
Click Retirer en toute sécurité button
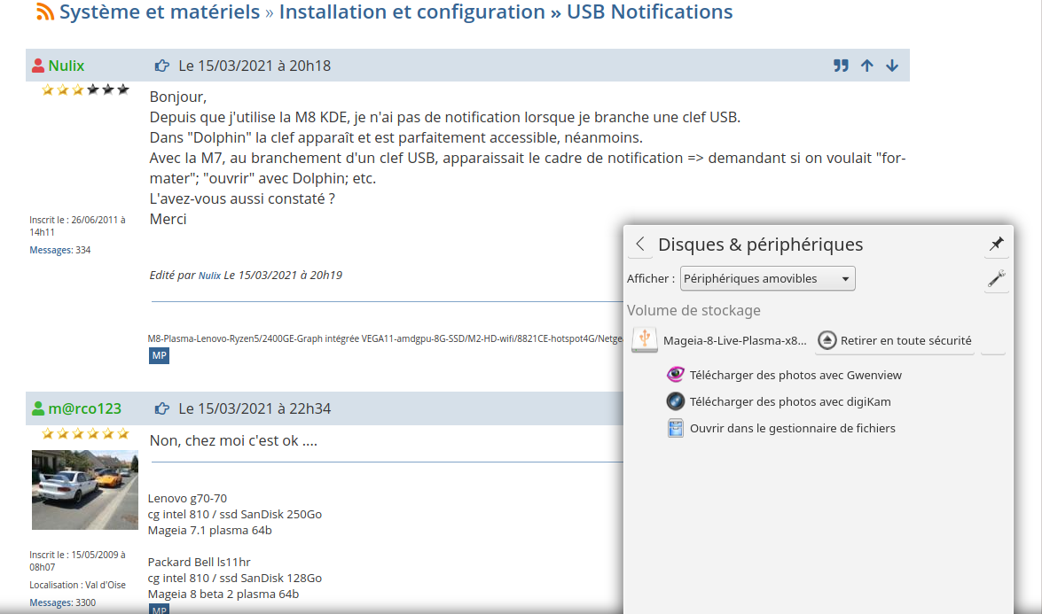[x=895, y=340]
